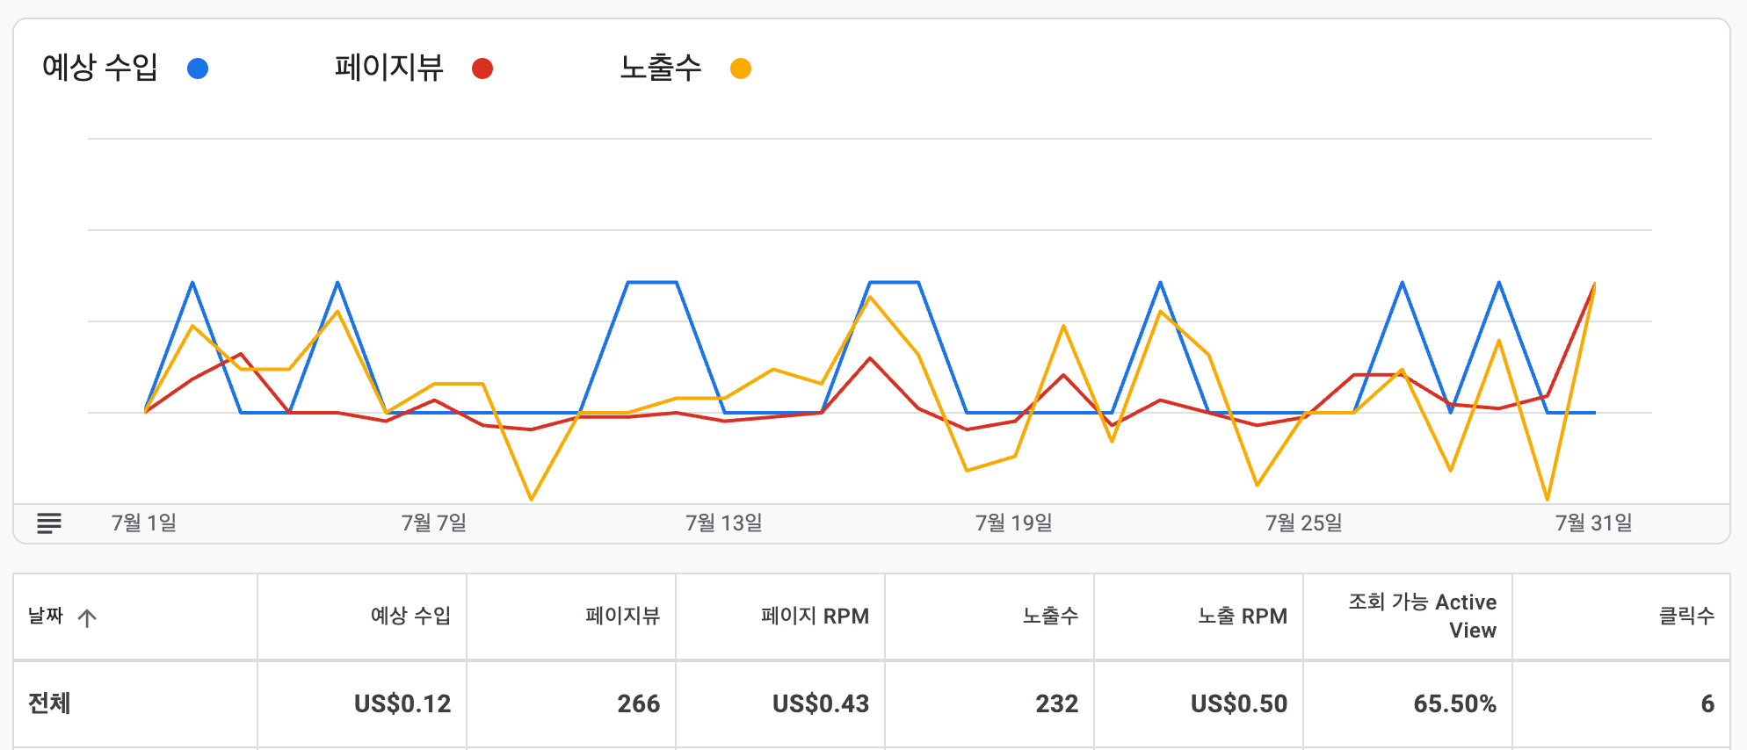
Task: Click the 전체 row label
Action: pos(49,703)
